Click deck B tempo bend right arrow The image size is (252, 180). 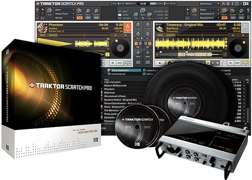pyautogui.click(x=243, y=35)
